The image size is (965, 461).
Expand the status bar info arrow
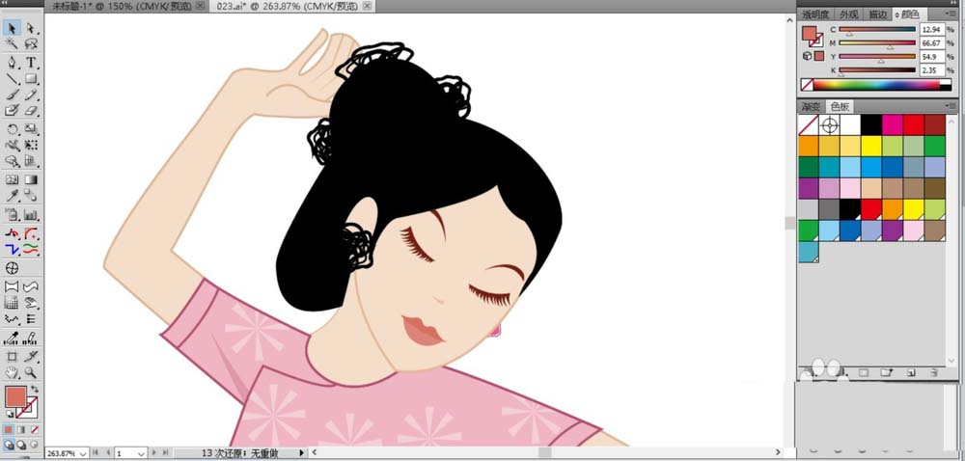click(x=301, y=453)
